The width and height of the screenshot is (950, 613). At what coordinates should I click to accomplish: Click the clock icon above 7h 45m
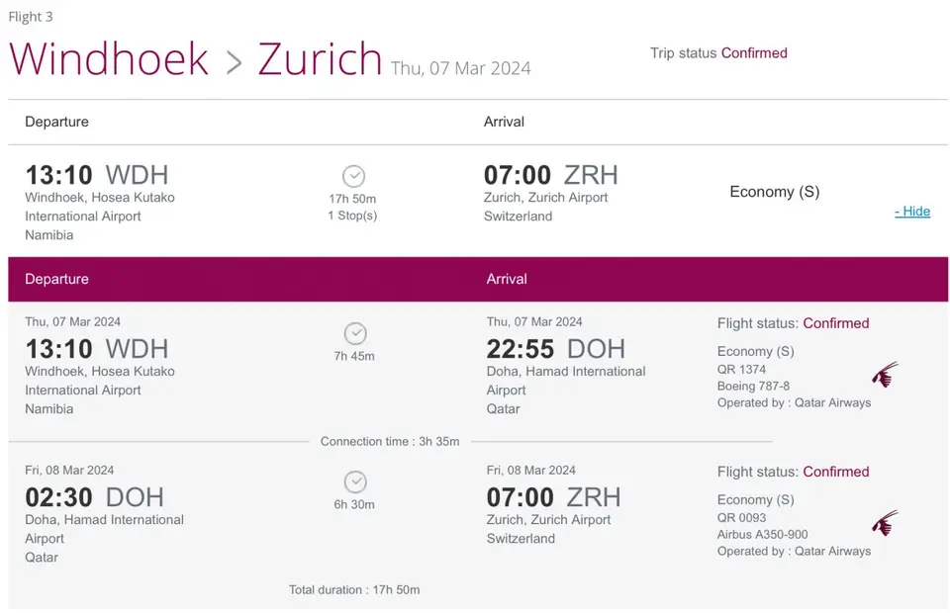[x=355, y=333]
